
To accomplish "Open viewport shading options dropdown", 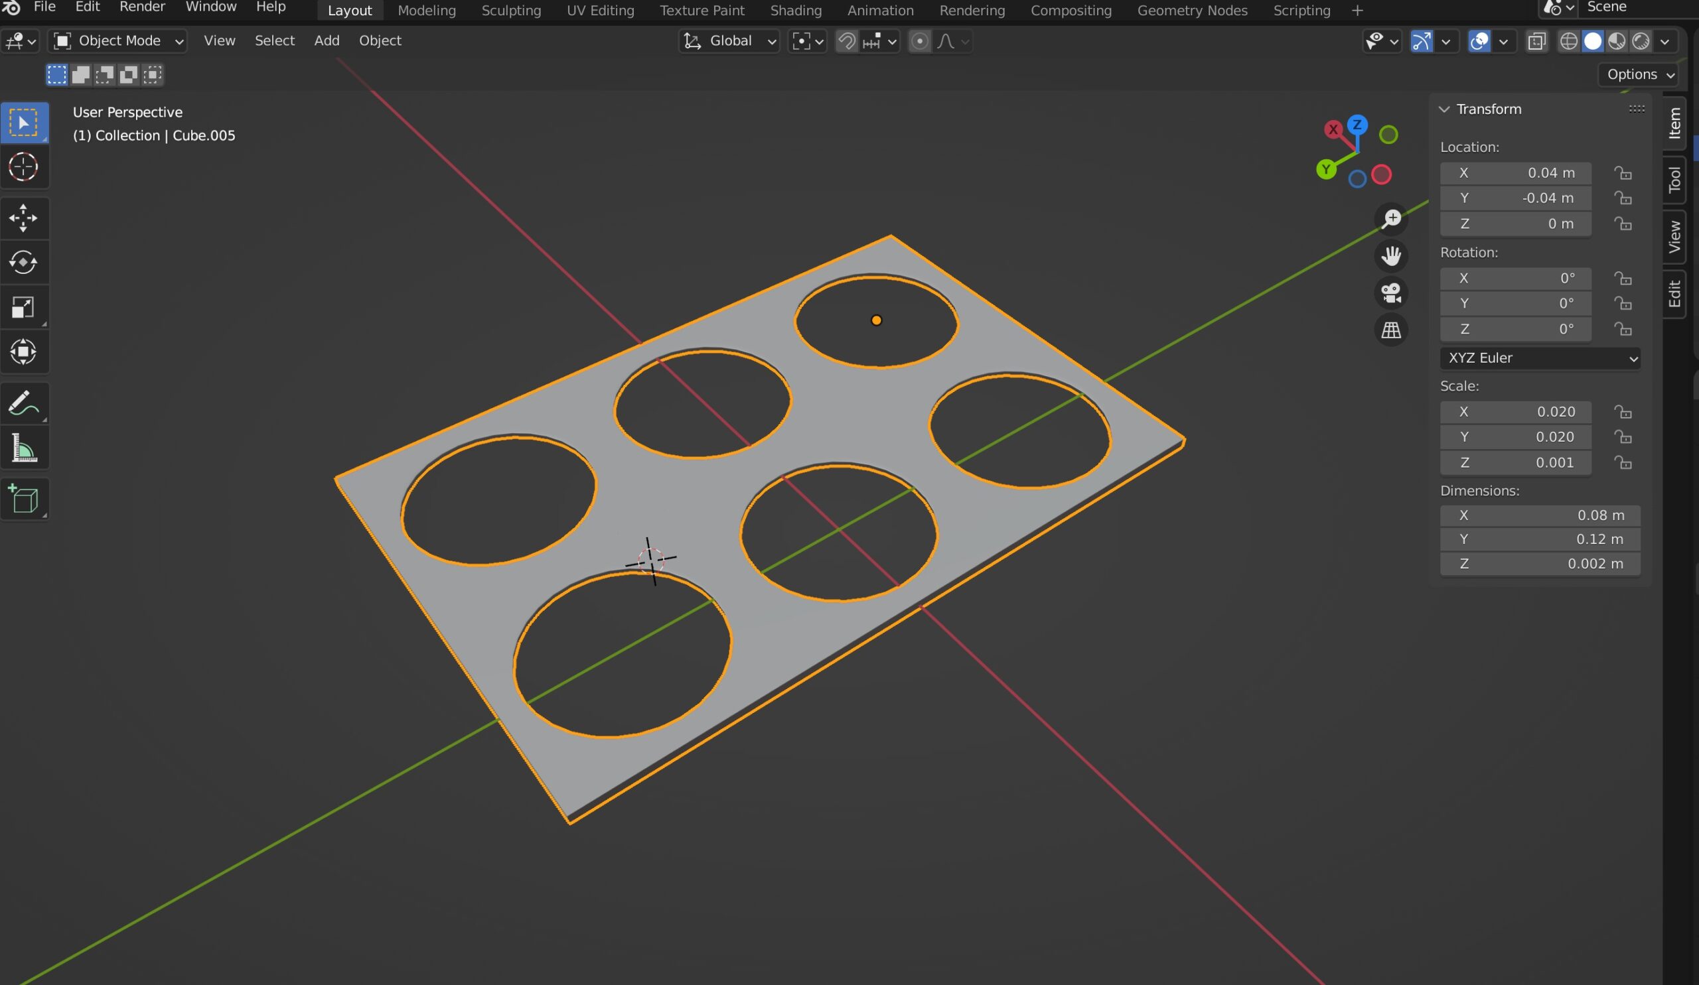I will tap(1664, 41).
